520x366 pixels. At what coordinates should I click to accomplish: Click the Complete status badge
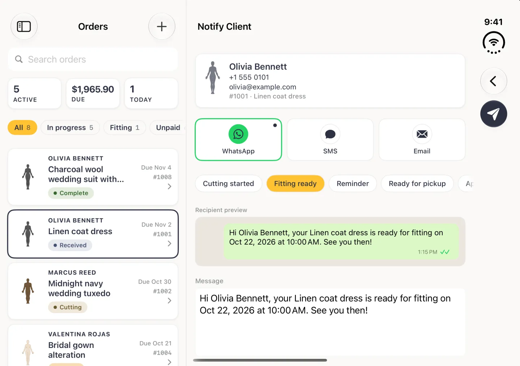71,193
